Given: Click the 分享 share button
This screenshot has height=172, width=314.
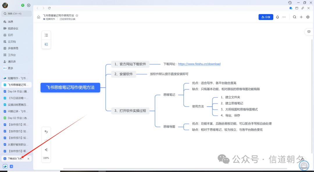Looking at the screenshot, I should point(266,17).
